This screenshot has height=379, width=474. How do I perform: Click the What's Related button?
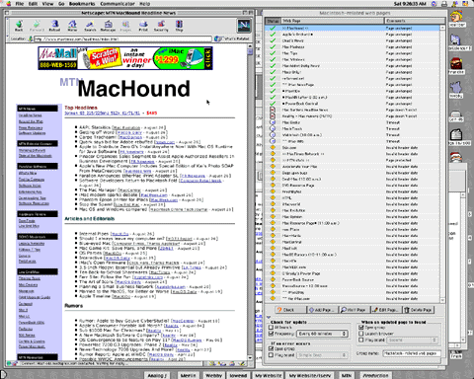(x=232, y=38)
